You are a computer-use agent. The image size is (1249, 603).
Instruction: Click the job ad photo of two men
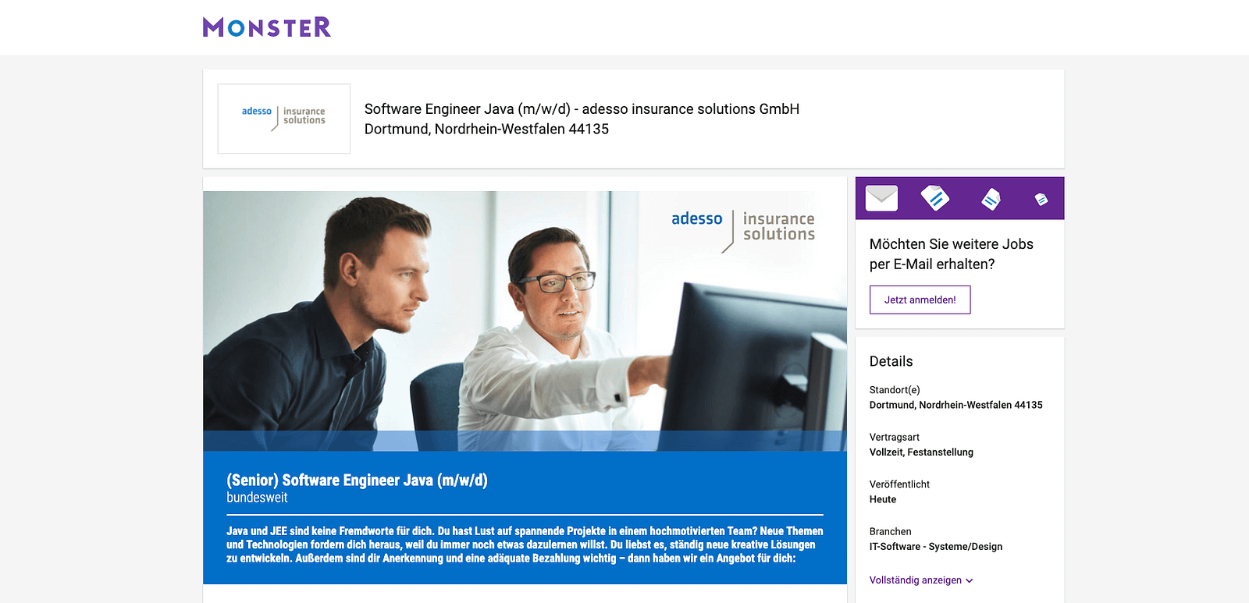(x=525, y=321)
